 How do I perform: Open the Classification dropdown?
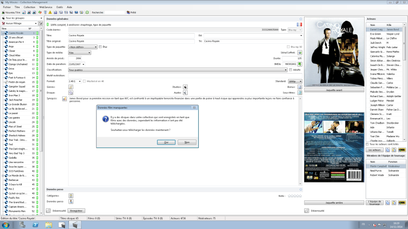[x=178, y=70]
